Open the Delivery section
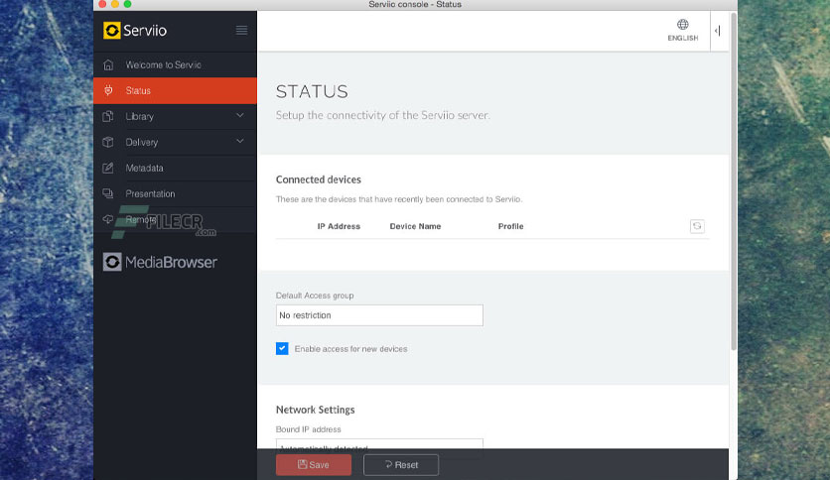The image size is (830, 480). pos(175,142)
